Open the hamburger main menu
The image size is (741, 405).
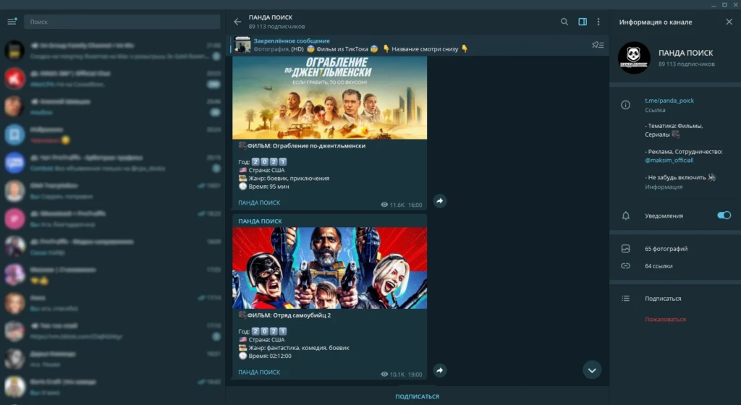(12, 21)
